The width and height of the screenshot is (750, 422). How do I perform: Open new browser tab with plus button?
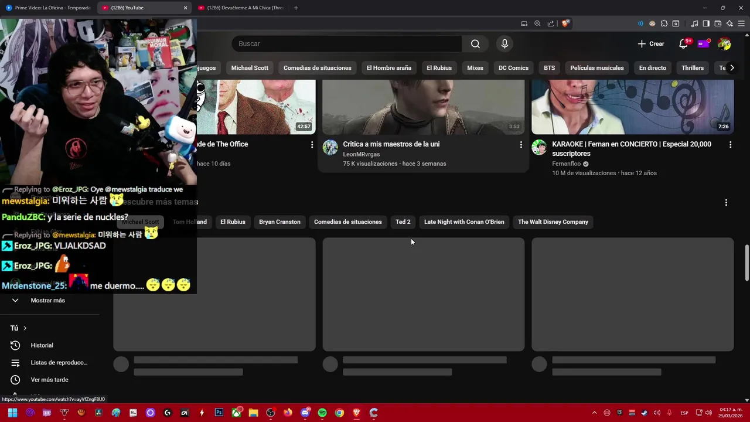pyautogui.click(x=296, y=8)
